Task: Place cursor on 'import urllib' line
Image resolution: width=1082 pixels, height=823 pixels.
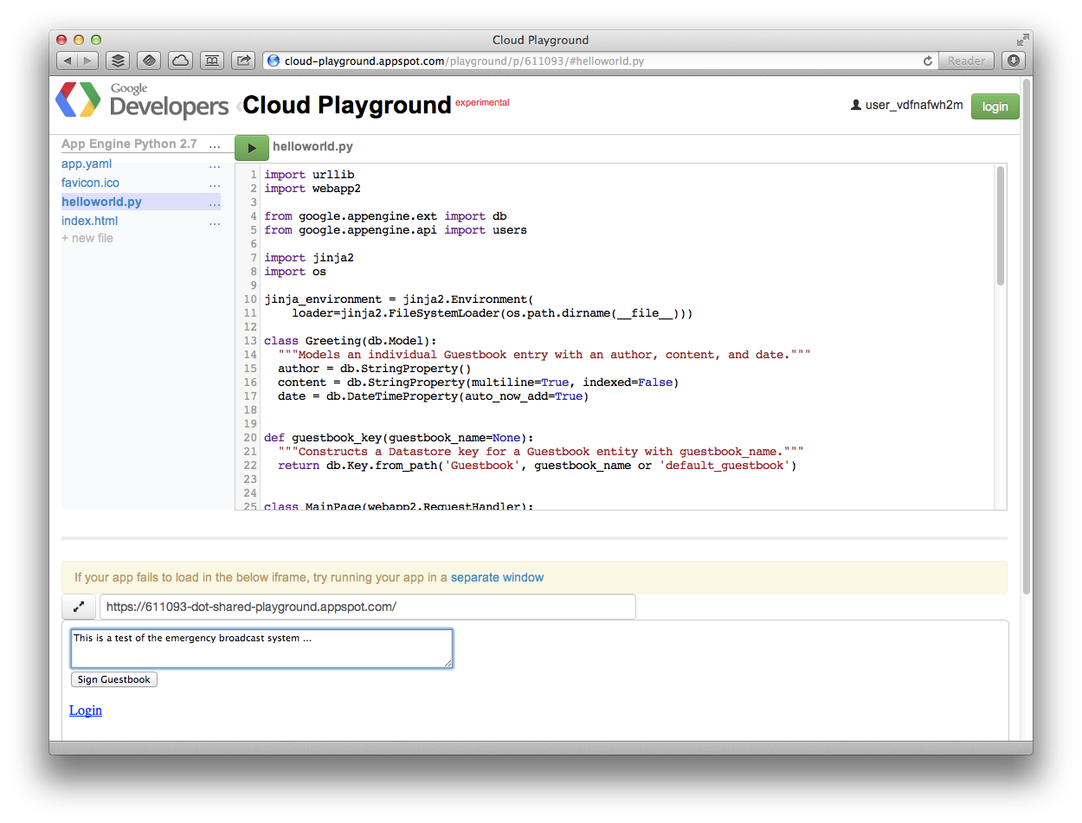Action: 309,175
